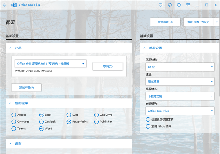Toggle the PowerPoint application checkbox
Screen dimensions: 220x154
click(x=69, y=121)
